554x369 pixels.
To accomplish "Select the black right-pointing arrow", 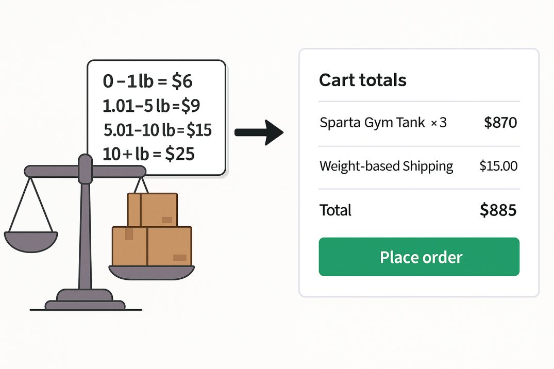I will pos(259,132).
